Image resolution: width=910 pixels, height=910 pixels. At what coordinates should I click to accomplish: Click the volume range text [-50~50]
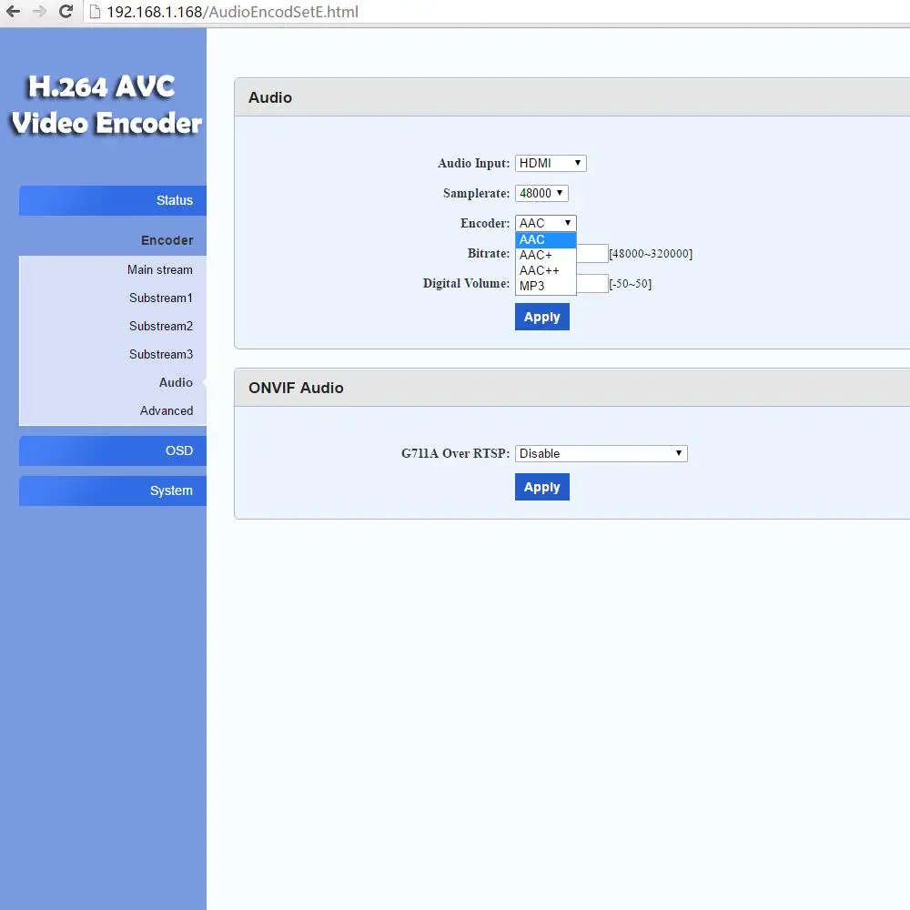pyautogui.click(x=631, y=284)
